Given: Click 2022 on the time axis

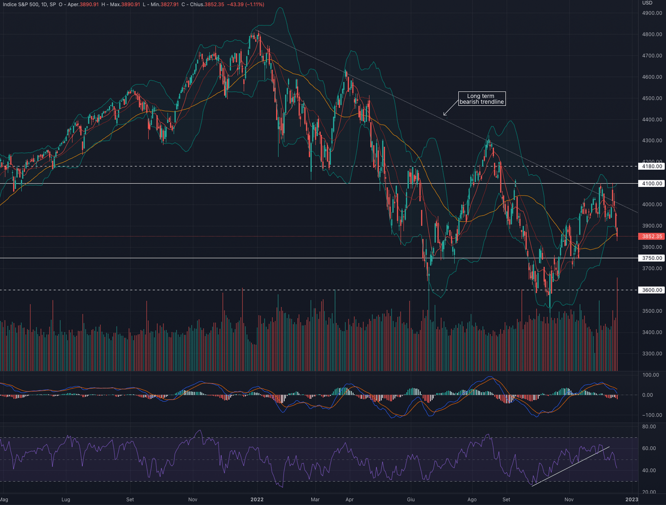Looking at the screenshot, I should [257, 500].
